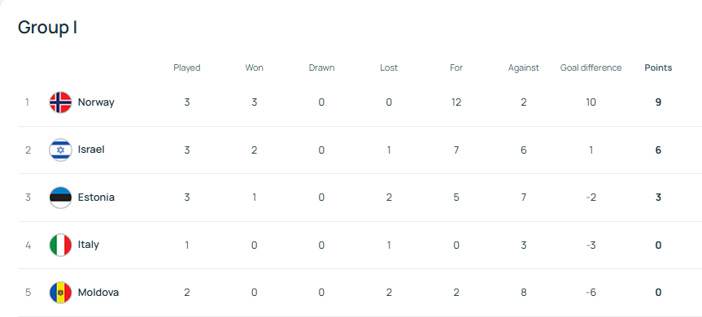Click the Won column header

click(254, 68)
